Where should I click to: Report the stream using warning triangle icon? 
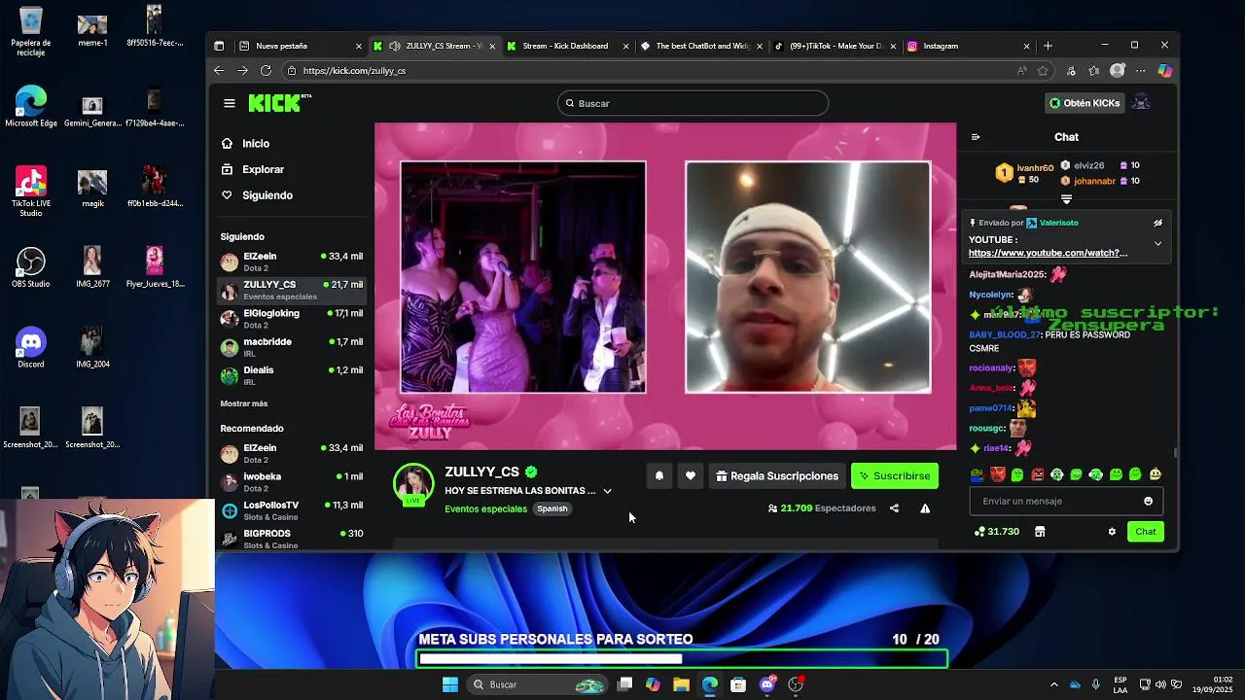pyautogui.click(x=925, y=508)
